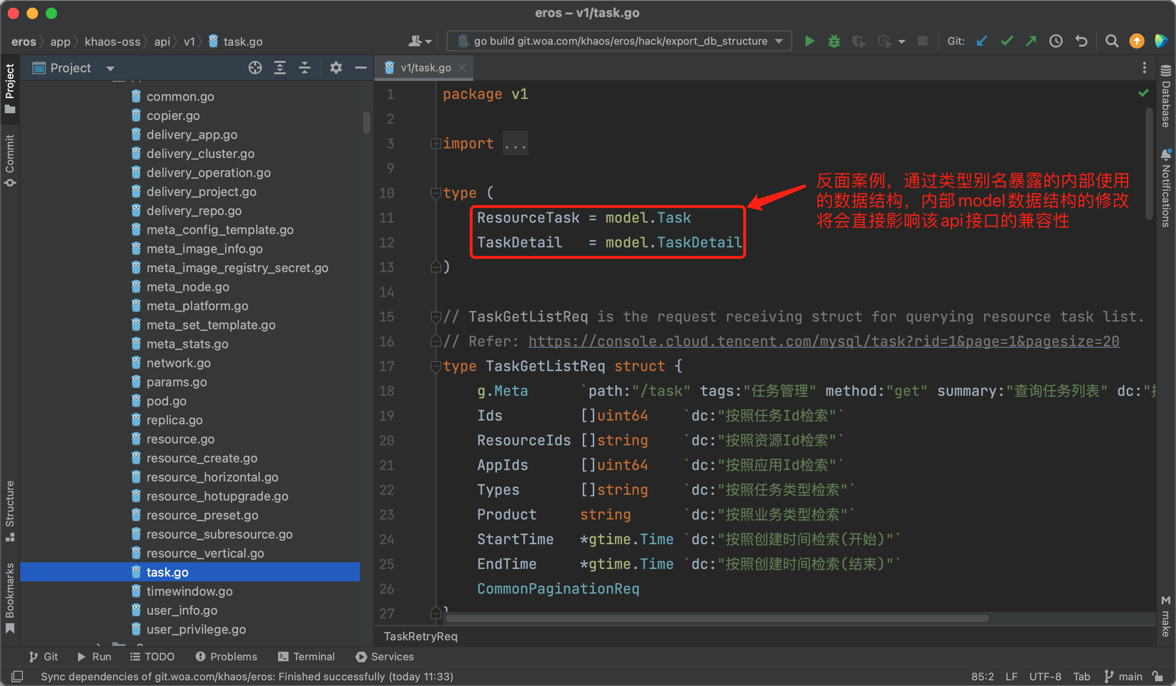Click the Search Everywhere magnifier icon

[x=1111, y=41]
